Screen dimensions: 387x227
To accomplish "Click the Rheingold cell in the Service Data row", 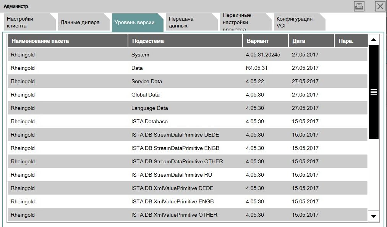I will pos(23,81).
